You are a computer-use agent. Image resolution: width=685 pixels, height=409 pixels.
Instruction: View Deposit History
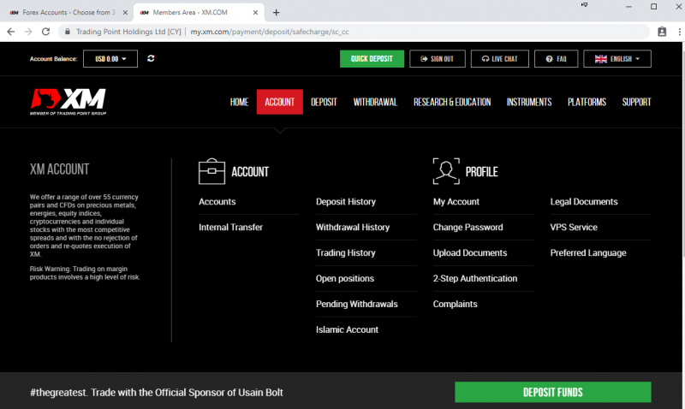[346, 202]
